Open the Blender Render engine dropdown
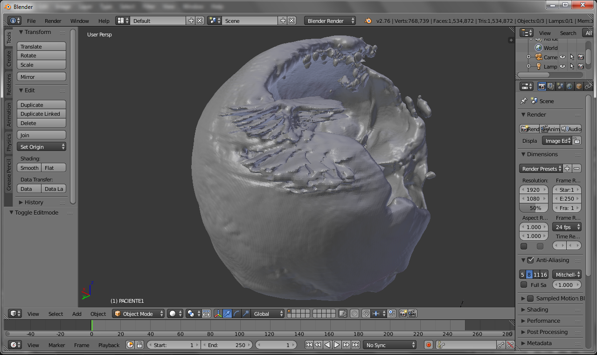The height and width of the screenshot is (355, 597). pos(330,21)
